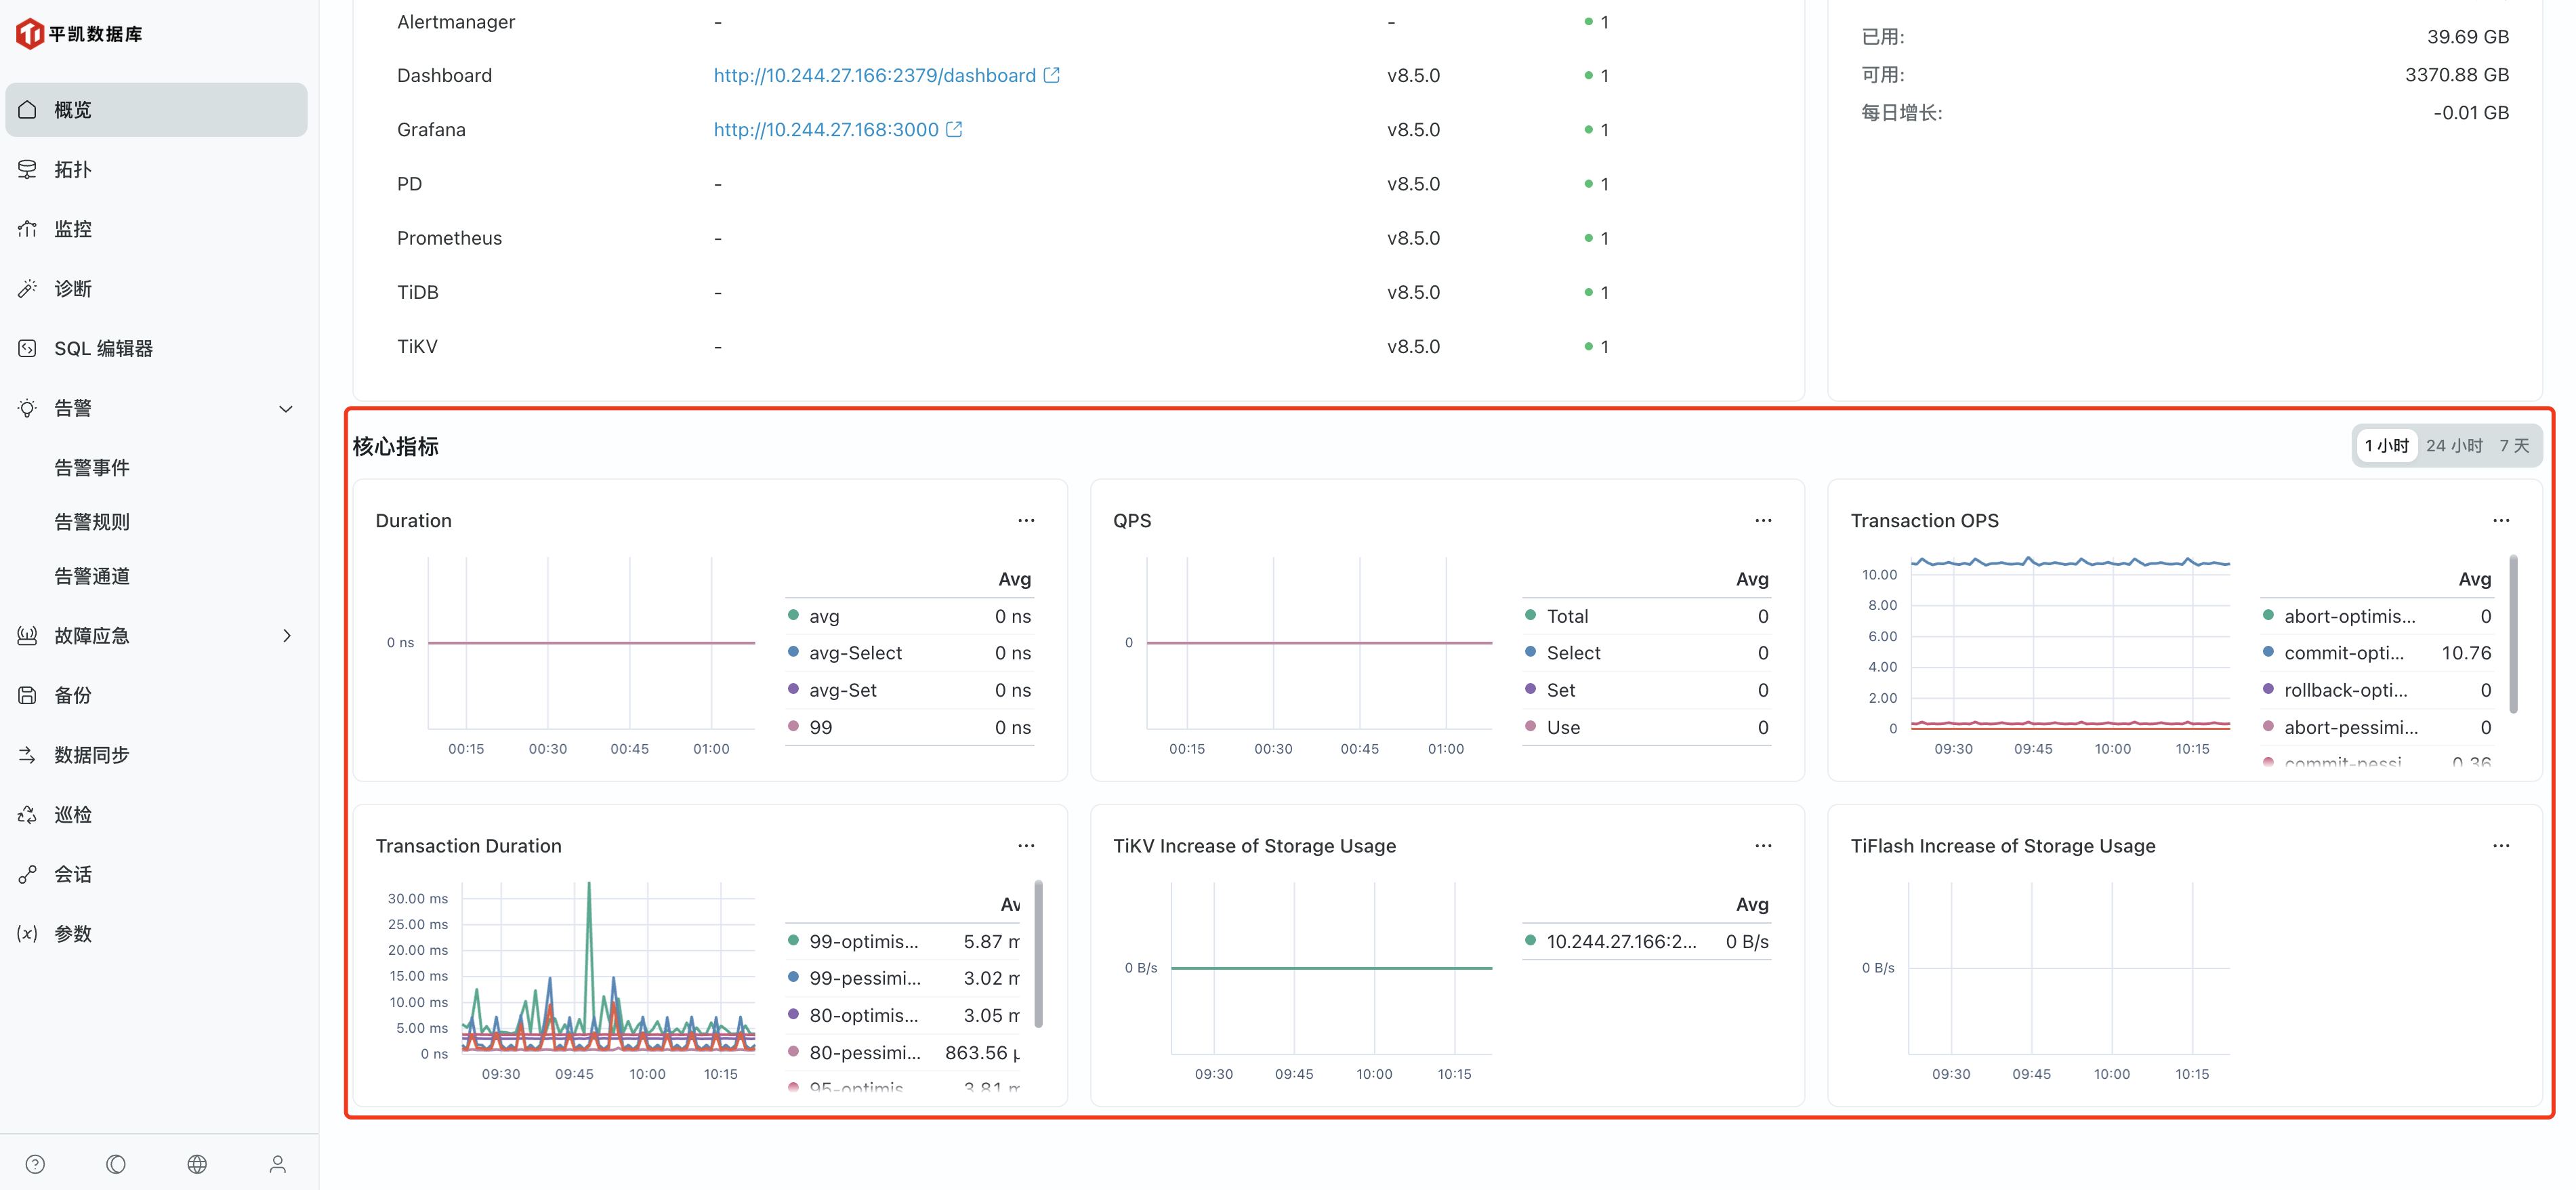Viewport: 2576px width, 1190px height.
Task: Click the SQL 编辑器 sidebar icon
Action: pyautogui.click(x=28, y=348)
